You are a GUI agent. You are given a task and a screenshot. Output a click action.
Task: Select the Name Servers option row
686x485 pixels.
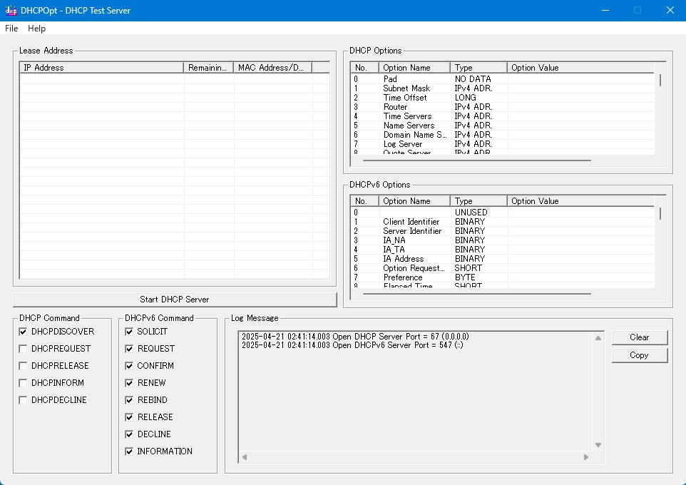click(503, 126)
